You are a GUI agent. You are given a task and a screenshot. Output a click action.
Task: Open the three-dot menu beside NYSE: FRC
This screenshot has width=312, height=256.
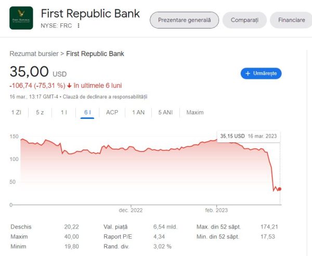tap(79, 25)
